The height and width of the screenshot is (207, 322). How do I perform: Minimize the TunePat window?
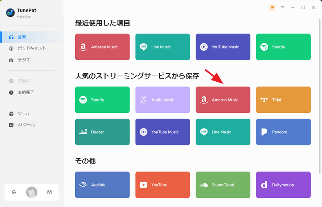293,8
